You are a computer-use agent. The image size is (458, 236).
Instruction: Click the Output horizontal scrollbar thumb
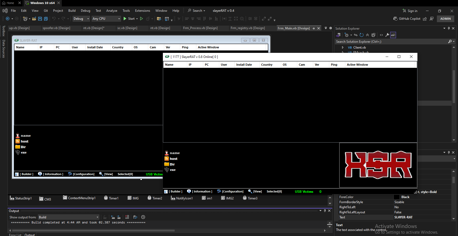click(93, 230)
